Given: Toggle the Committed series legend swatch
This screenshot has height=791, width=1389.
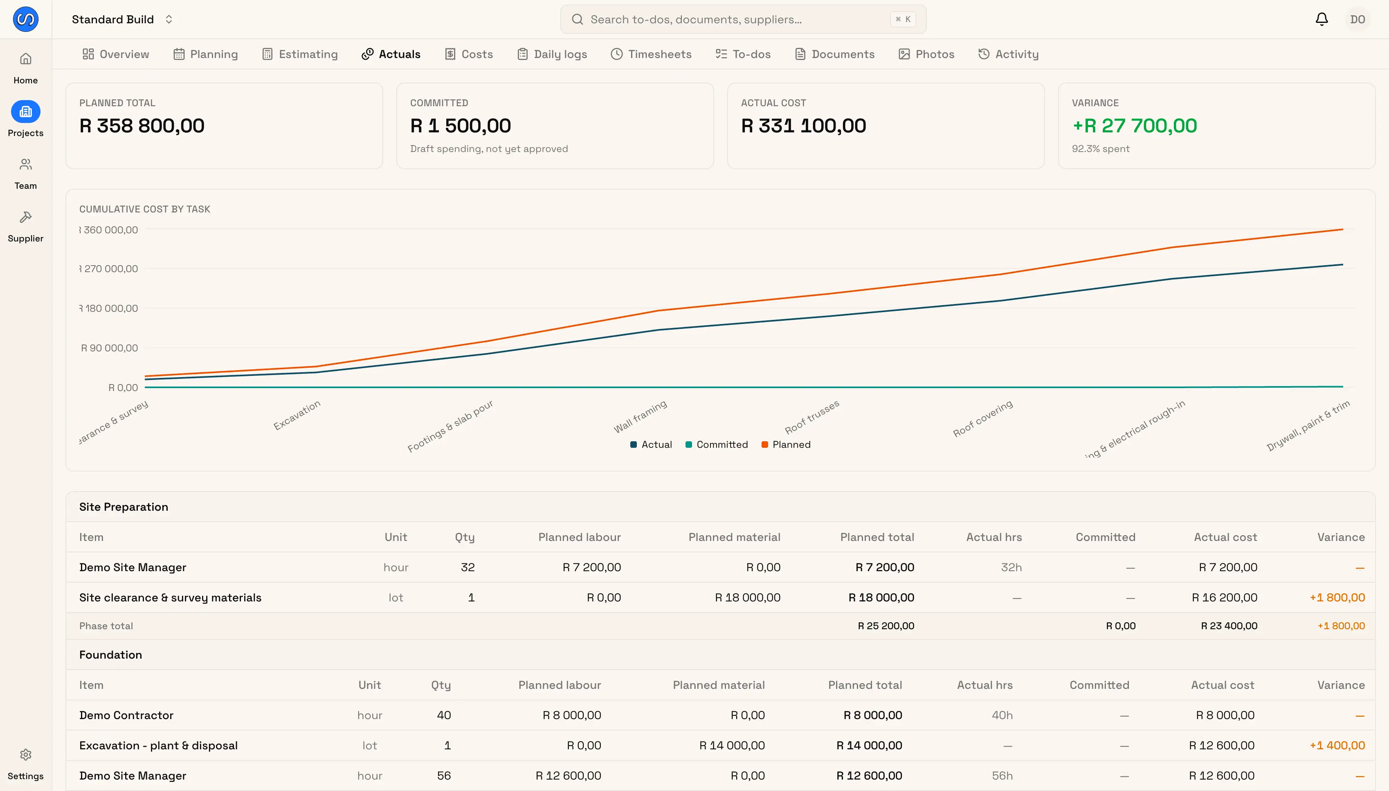Looking at the screenshot, I should coord(688,445).
